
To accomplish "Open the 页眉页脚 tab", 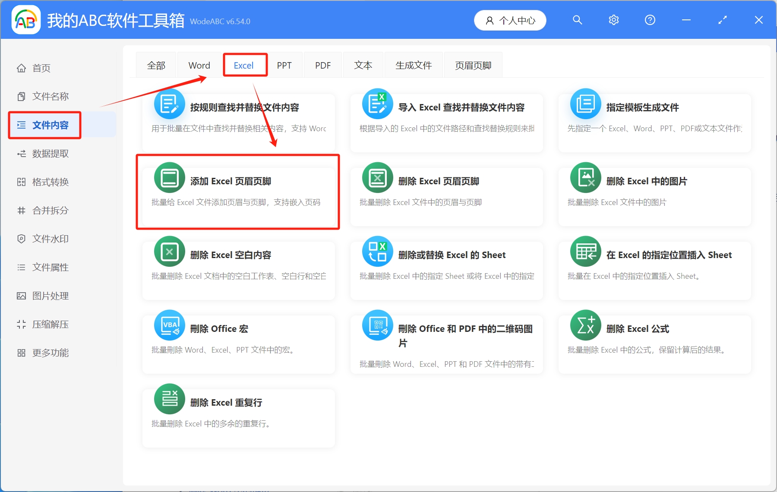I will [473, 66].
